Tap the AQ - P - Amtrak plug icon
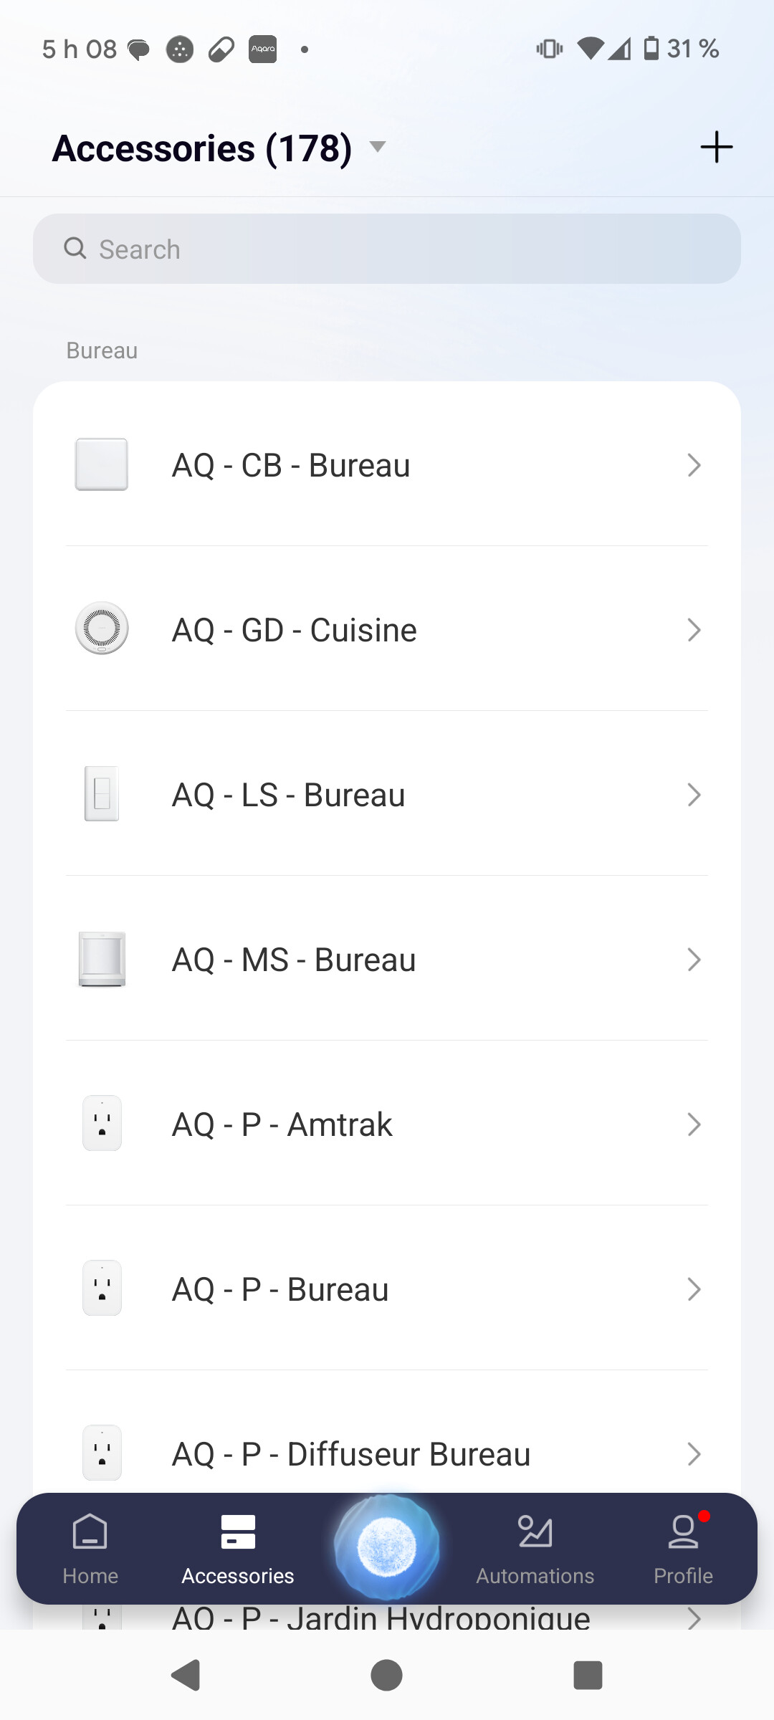Image resolution: width=774 pixels, height=1720 pixels. coord(102,1124)
